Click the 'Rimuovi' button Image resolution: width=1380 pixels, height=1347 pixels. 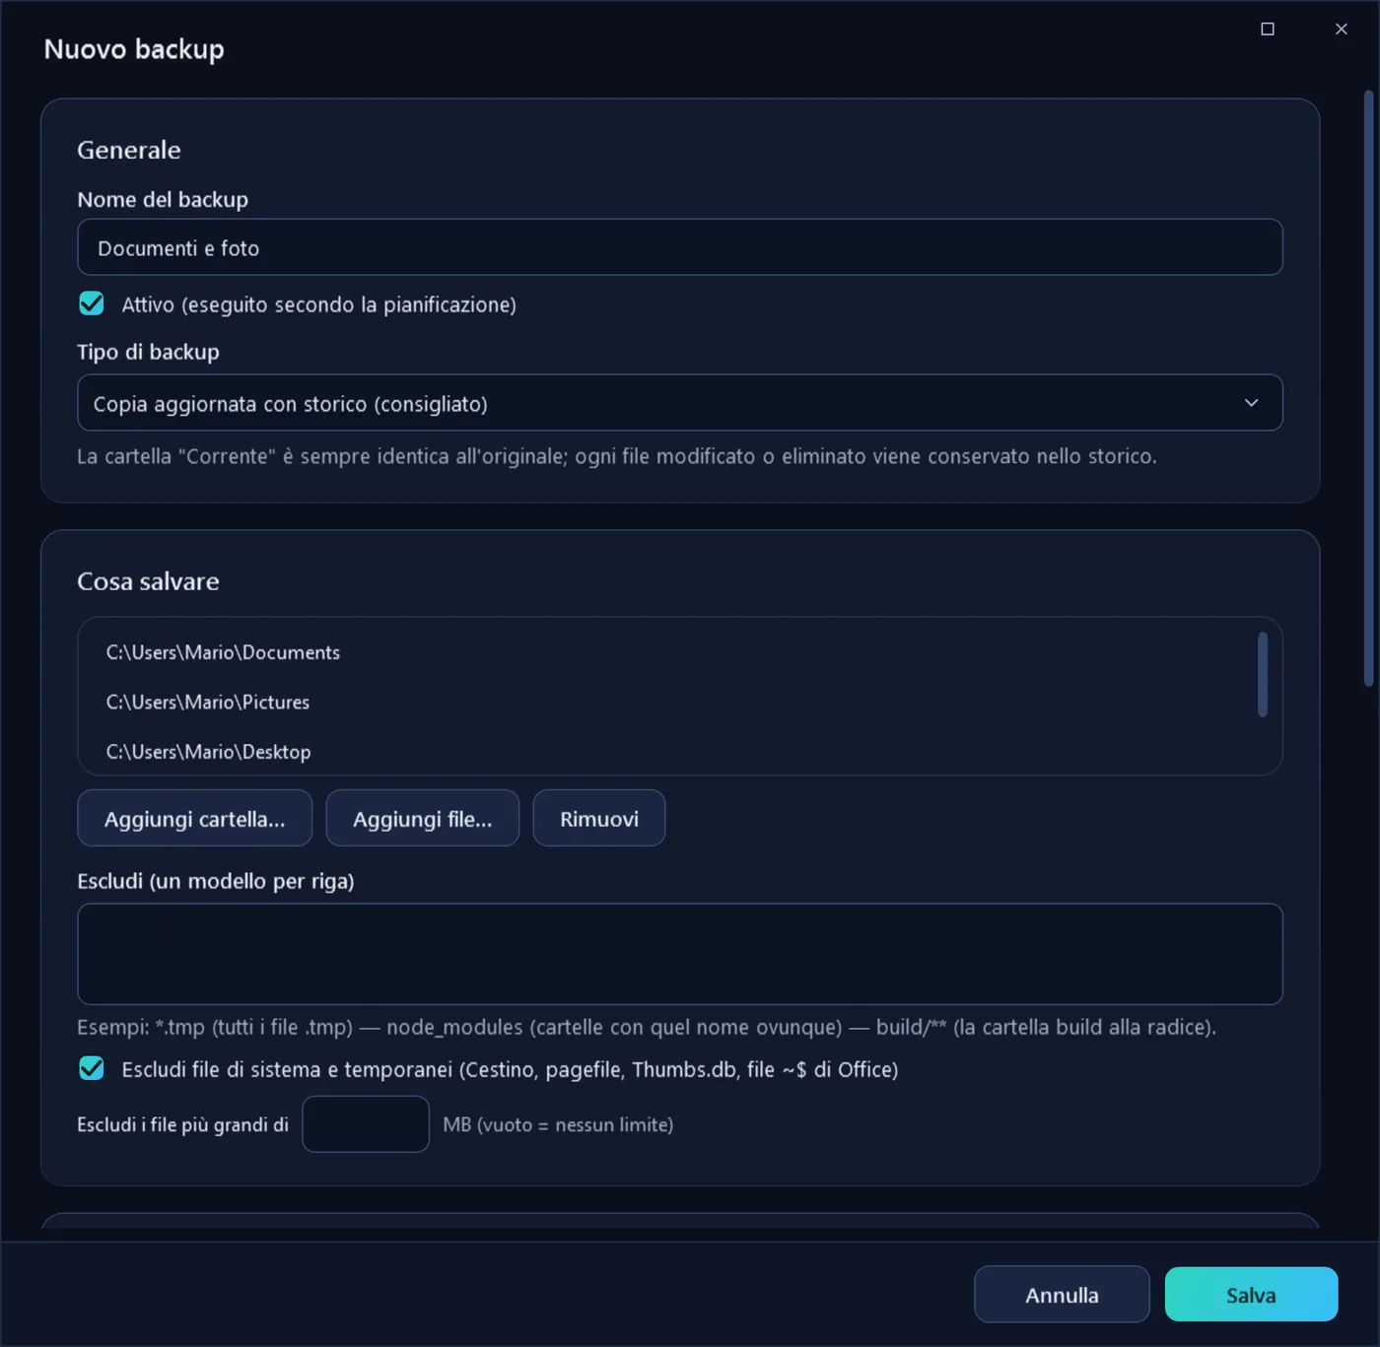(x=598, y=818)
